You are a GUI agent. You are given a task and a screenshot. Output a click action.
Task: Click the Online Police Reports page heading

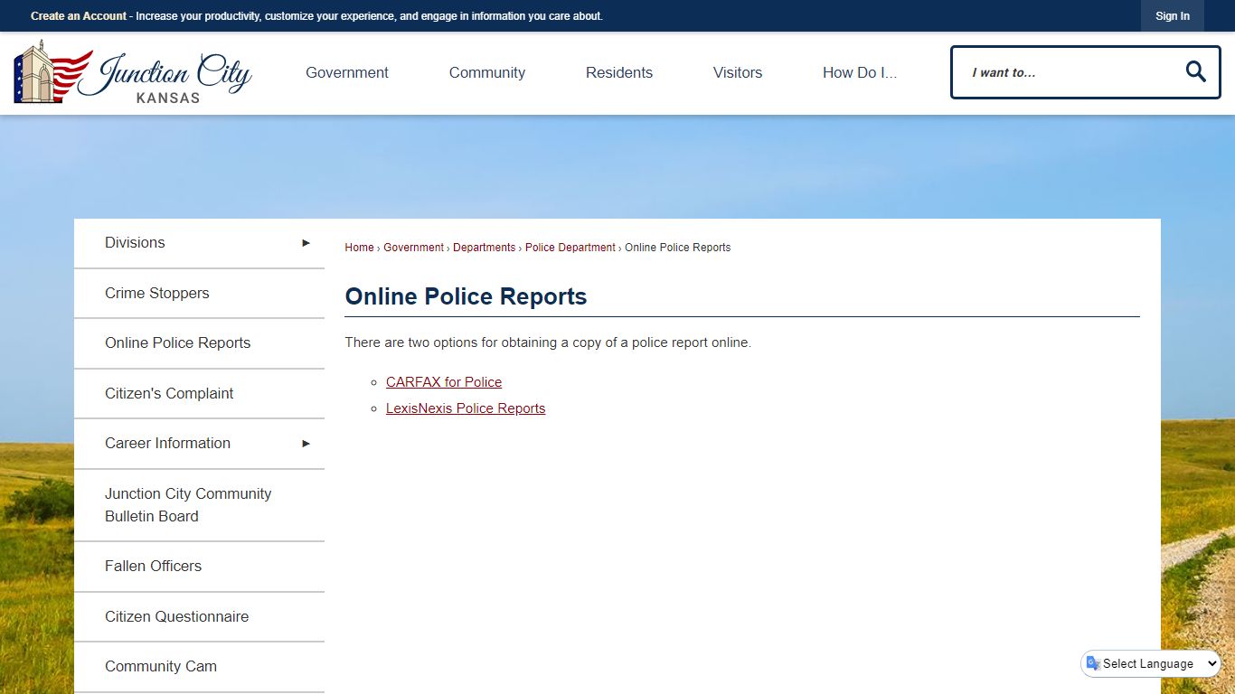tap(466, 296)
